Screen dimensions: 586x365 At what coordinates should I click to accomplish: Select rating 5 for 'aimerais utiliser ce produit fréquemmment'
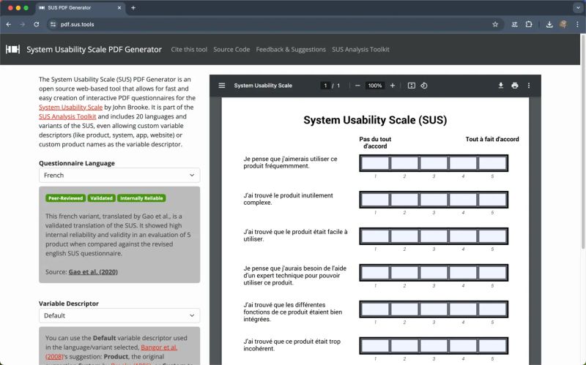click(x=492, y=163)
